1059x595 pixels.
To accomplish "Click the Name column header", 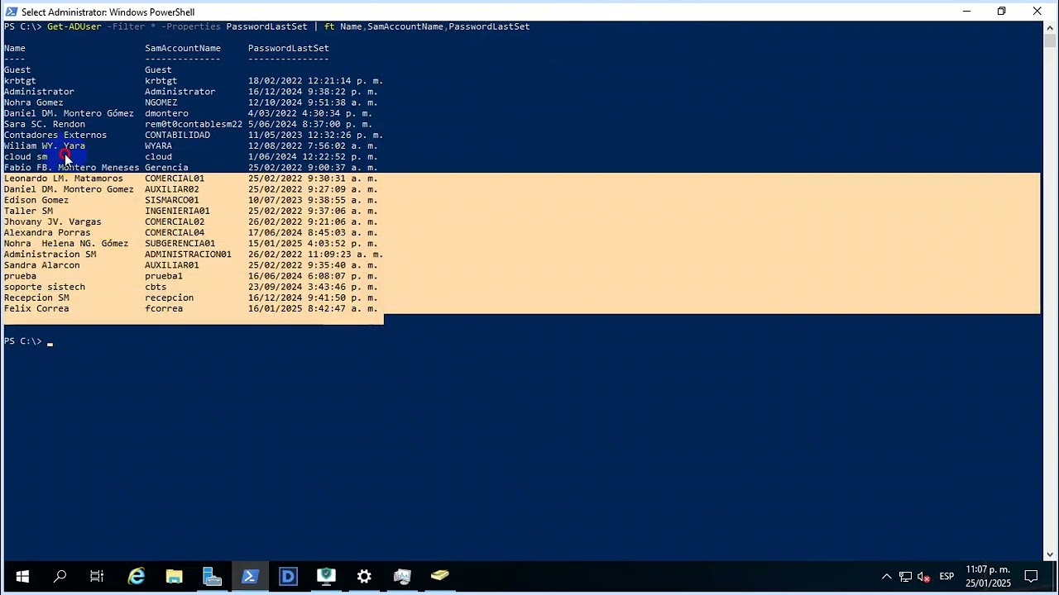I will pyautogui.click(x=15, y=48).
